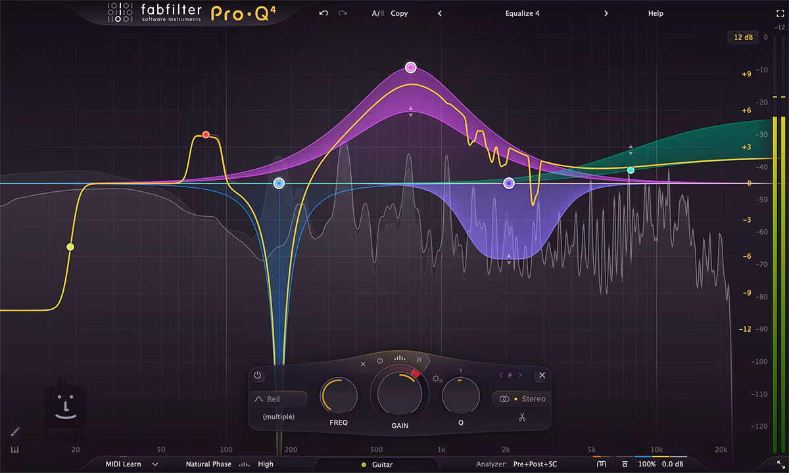
Task: Click the undo arrow in the top bar
Action: point(323,13)
